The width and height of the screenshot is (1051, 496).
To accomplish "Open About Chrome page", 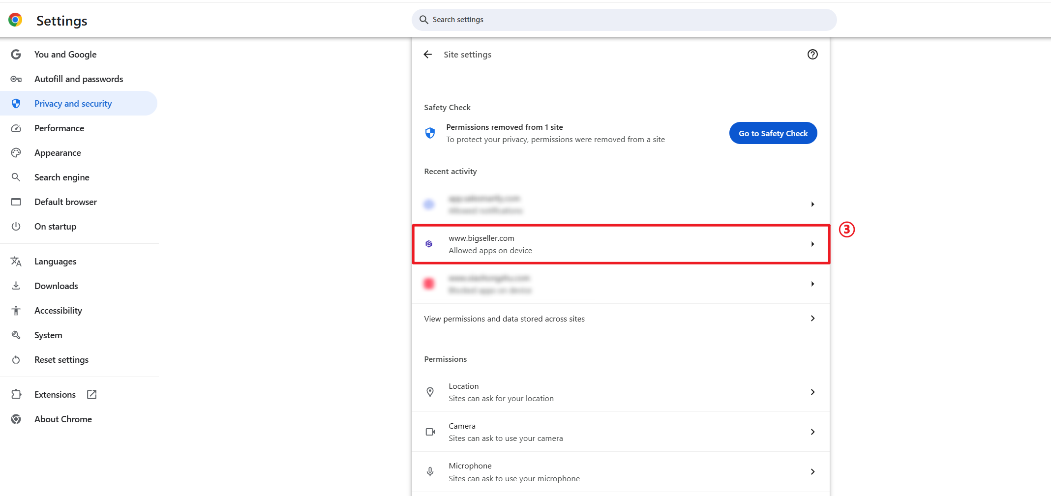I will pyautogui.click(x=63, y=419).
